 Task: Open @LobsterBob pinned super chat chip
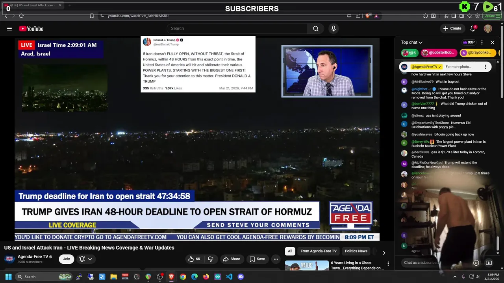coord(439,53)
